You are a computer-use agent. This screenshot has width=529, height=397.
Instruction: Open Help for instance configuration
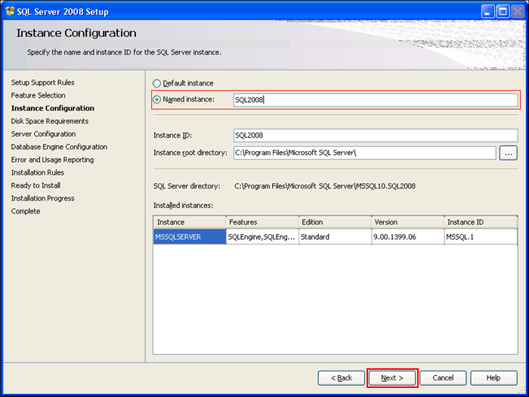(x=493, y=377)
